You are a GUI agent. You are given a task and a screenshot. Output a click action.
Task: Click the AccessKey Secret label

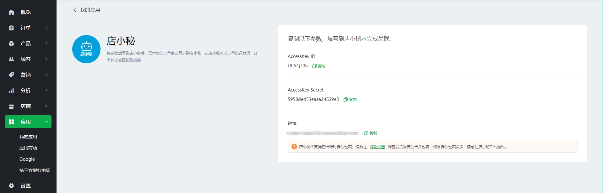[306, 90]
